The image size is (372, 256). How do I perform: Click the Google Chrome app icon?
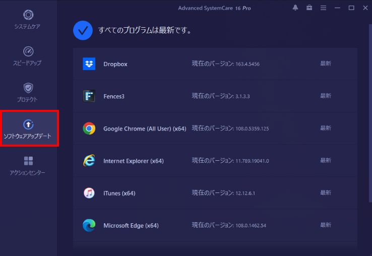(89, 129)
